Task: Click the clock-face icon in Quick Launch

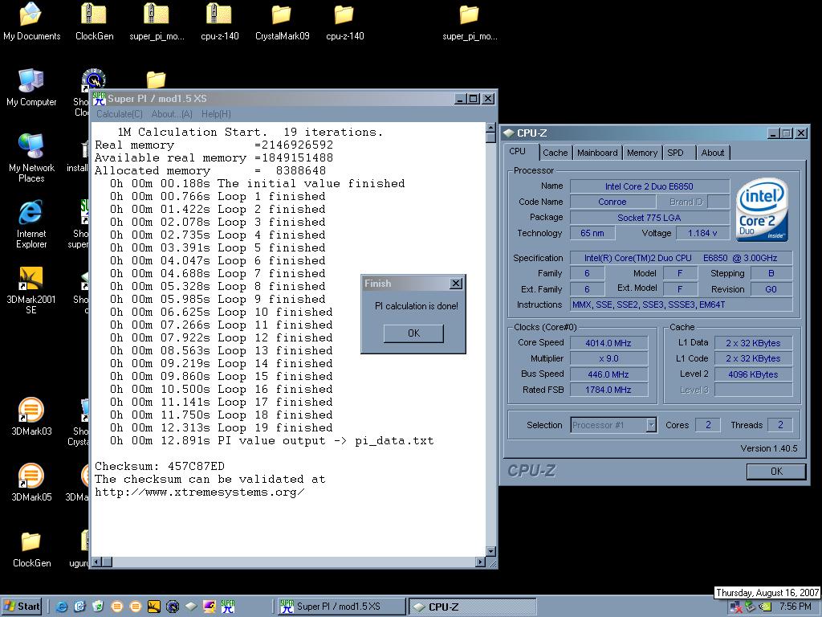Action: [172, 607]
